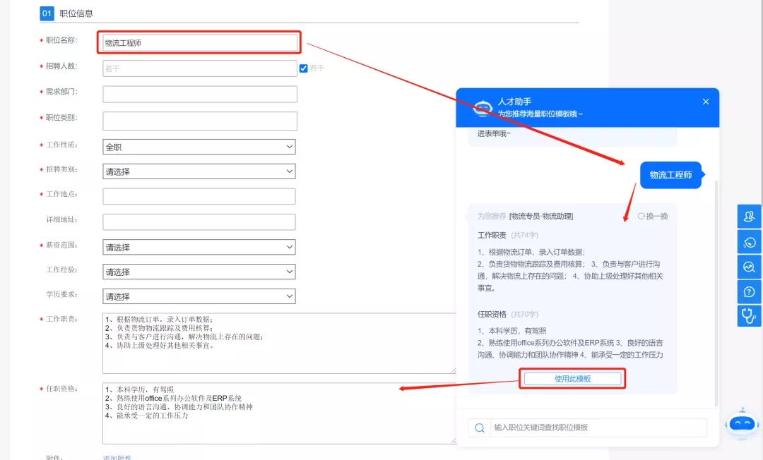Click the 任职资格 heading in template card
The image size is (763, 460).
pos(492,314)
